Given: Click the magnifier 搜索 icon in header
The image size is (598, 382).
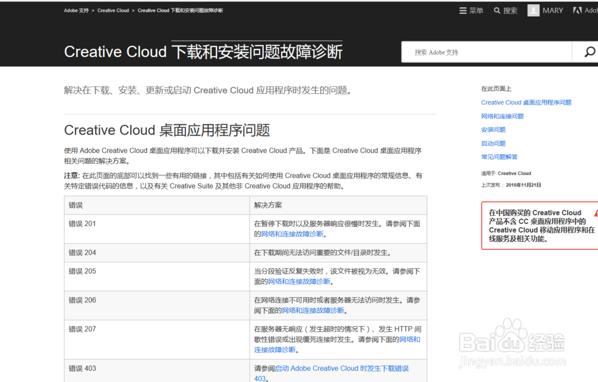Looking at the screenshot, I should (x=497, y=11).
